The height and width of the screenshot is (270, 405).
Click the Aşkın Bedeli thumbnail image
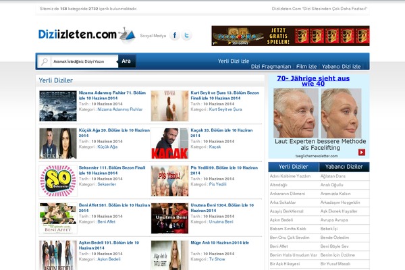pos(58,255)
